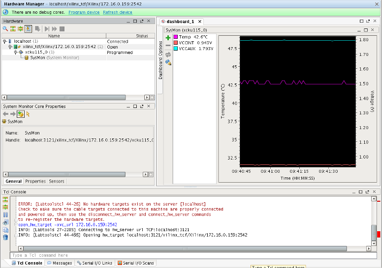This screenshot has width=382, height=268.
Task: Click the Stop Trigger square icon
Action: (62, 29)
